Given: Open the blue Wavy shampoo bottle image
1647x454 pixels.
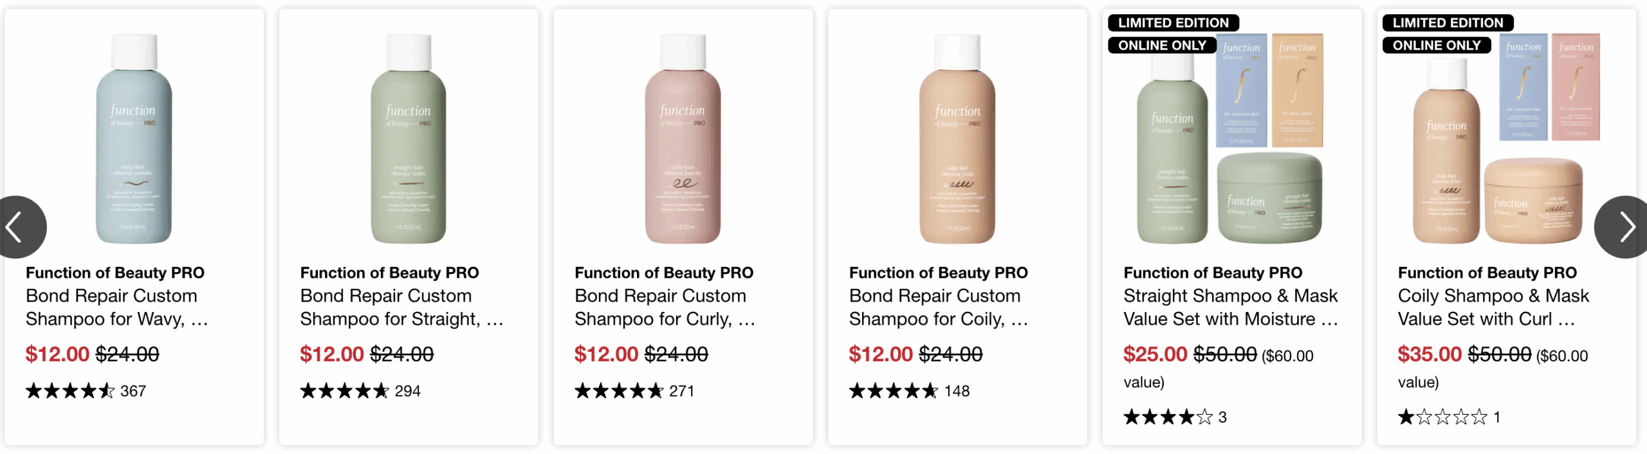Looking at the screenshot, I should click(x=134, y=138).
